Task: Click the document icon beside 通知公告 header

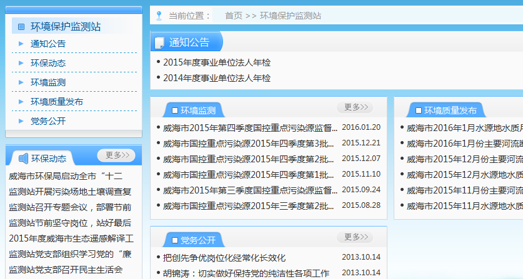Action: pyautogui.click(x=160, y=42)
